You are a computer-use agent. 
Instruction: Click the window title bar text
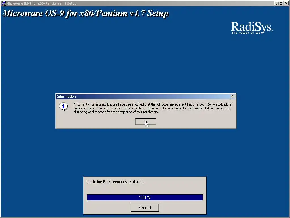[x=41, y=3]
